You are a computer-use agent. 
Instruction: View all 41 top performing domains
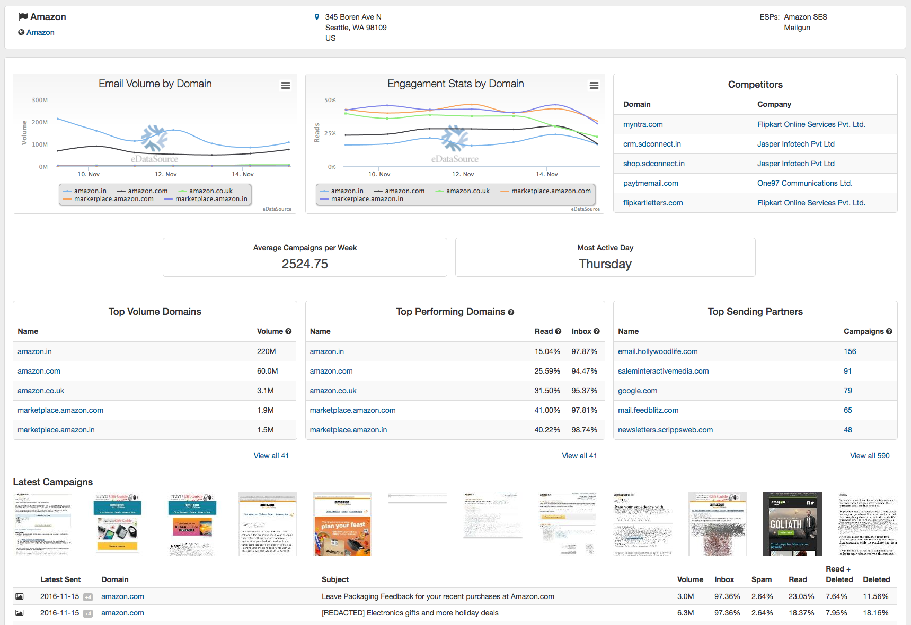coord(579,456)
